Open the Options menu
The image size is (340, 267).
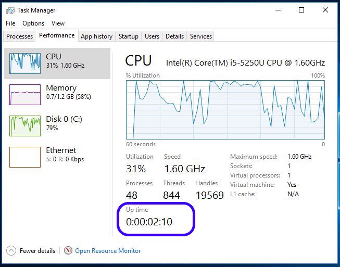pyautogui.click(x=33, y=23)
